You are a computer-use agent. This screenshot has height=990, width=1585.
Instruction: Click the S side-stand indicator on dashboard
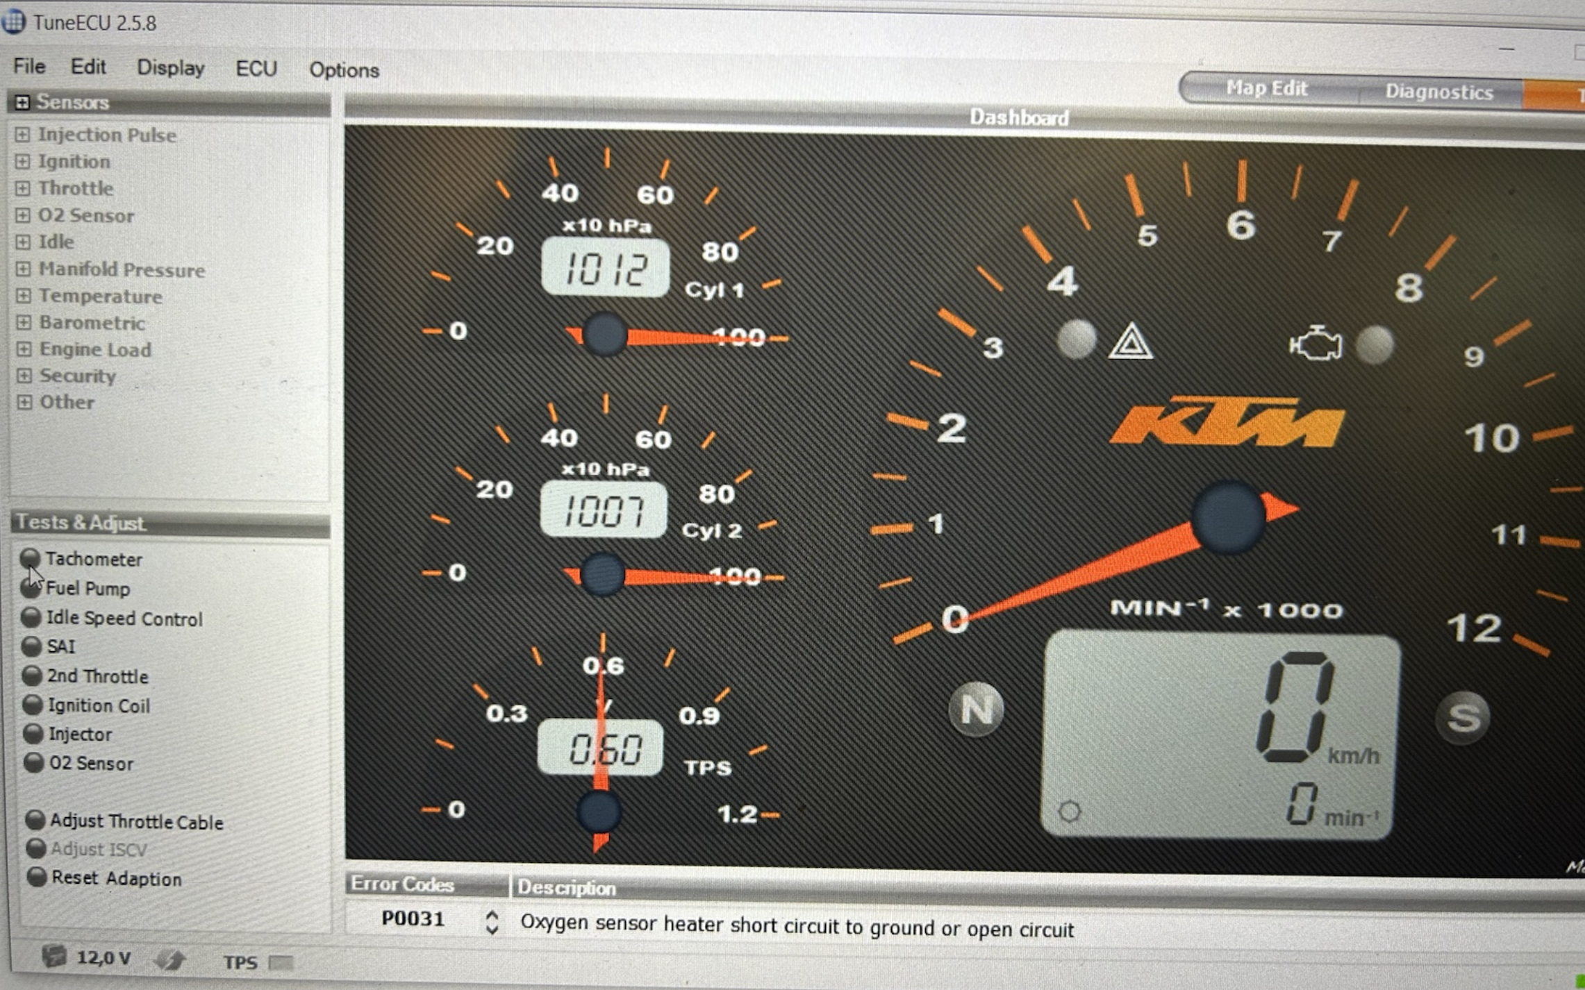click(1463, 718)
